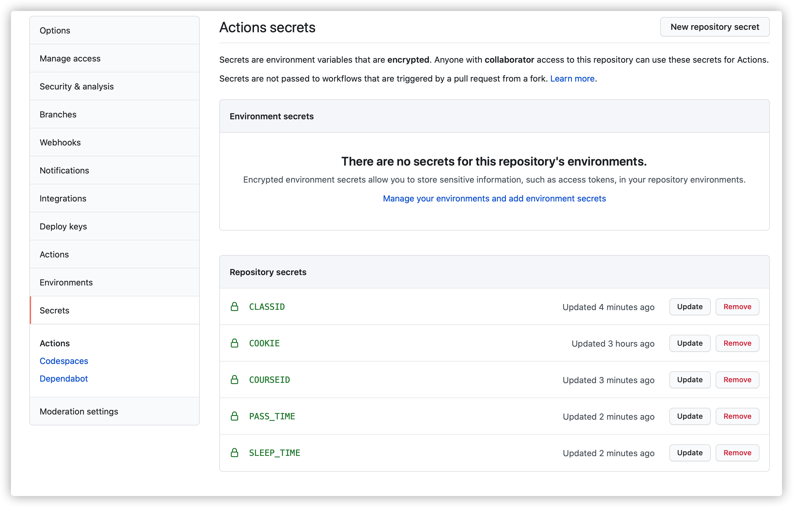The image size is (793, 507).
Task: Open Manage your environments link
Action: pos(494,198)
